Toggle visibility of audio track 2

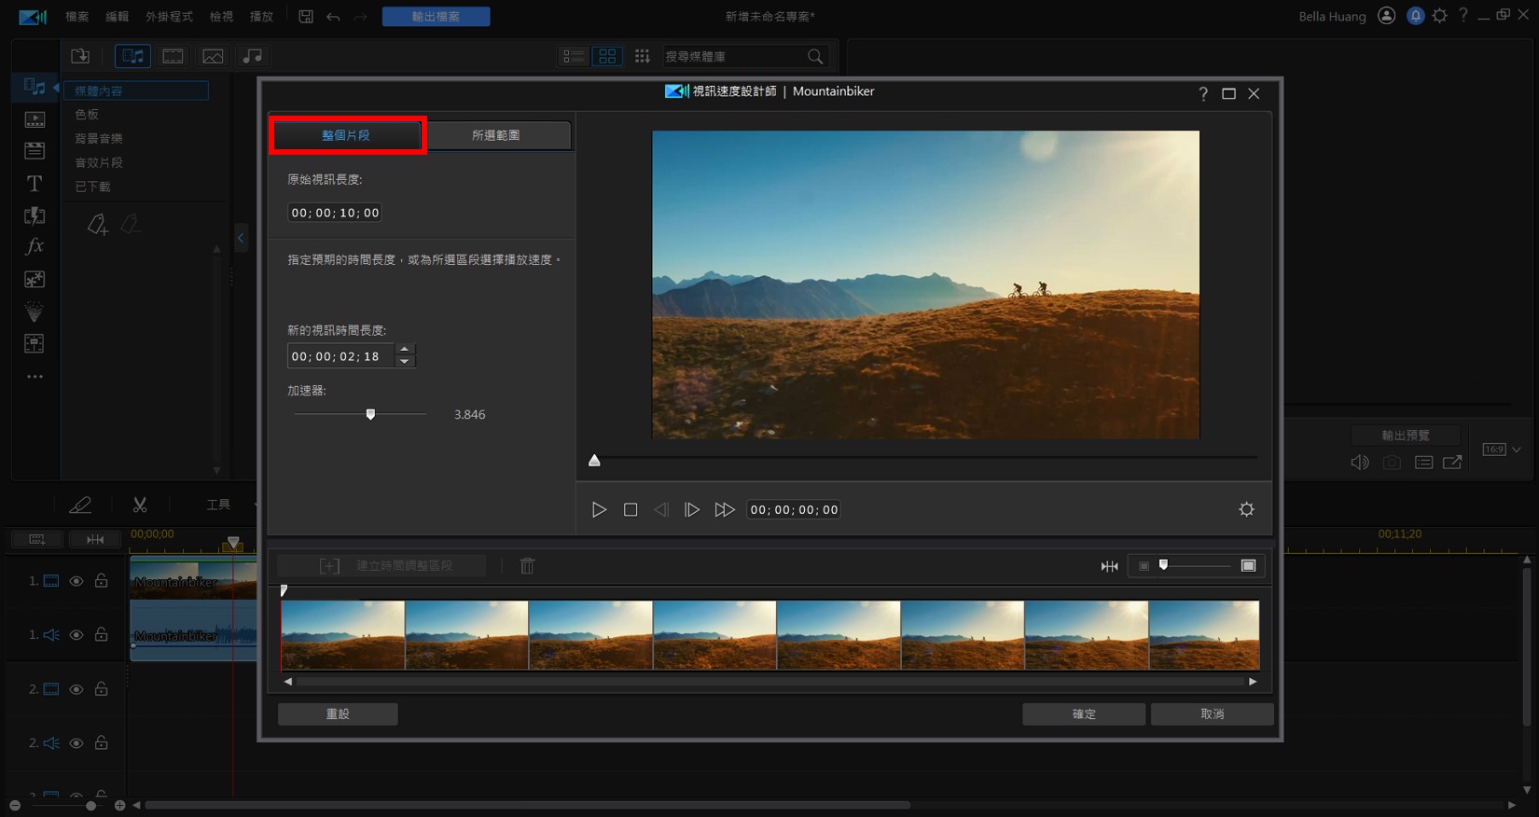[x=76, y=743]
